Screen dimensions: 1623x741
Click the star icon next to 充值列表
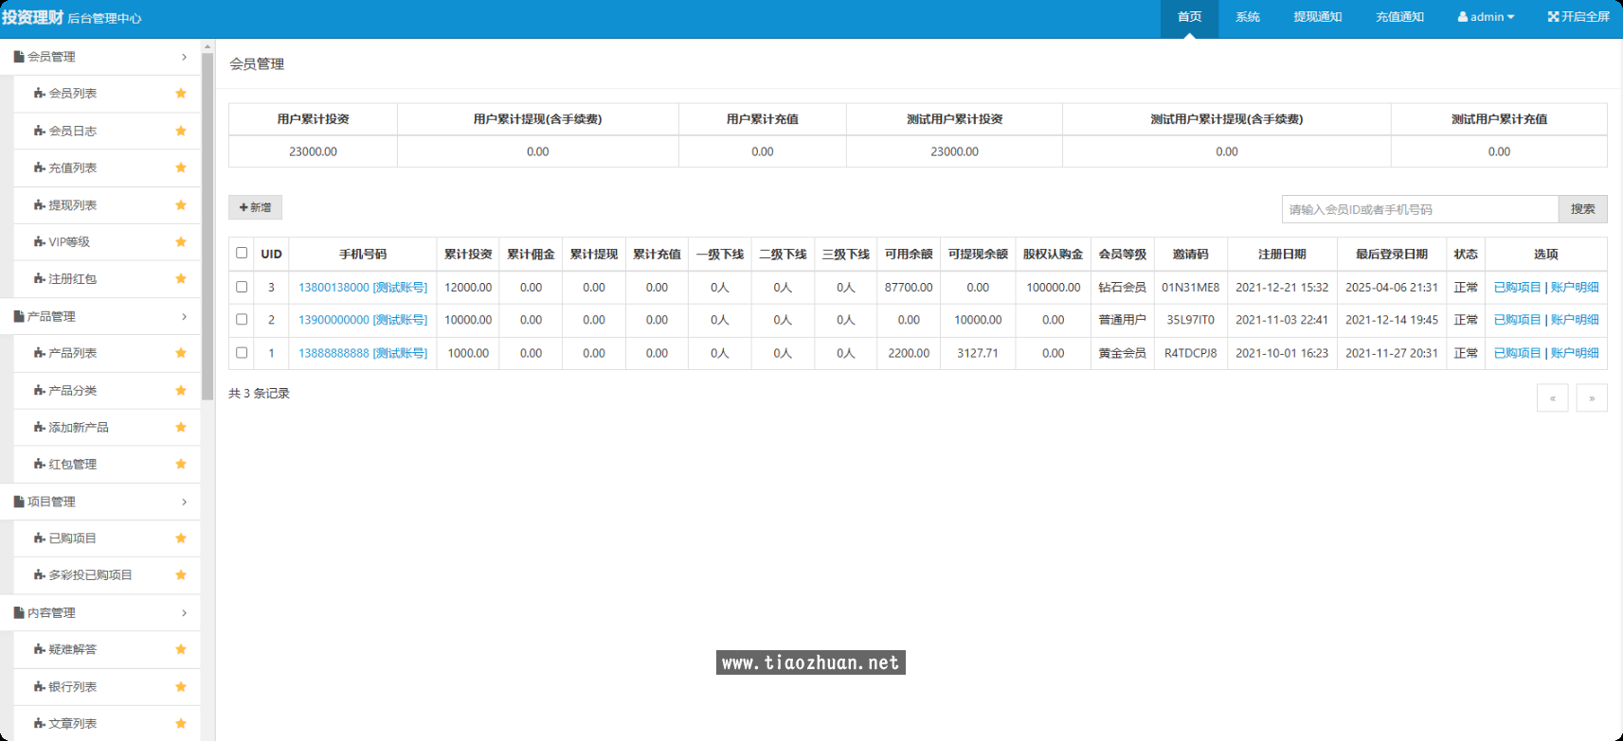(x=181, y=168)
